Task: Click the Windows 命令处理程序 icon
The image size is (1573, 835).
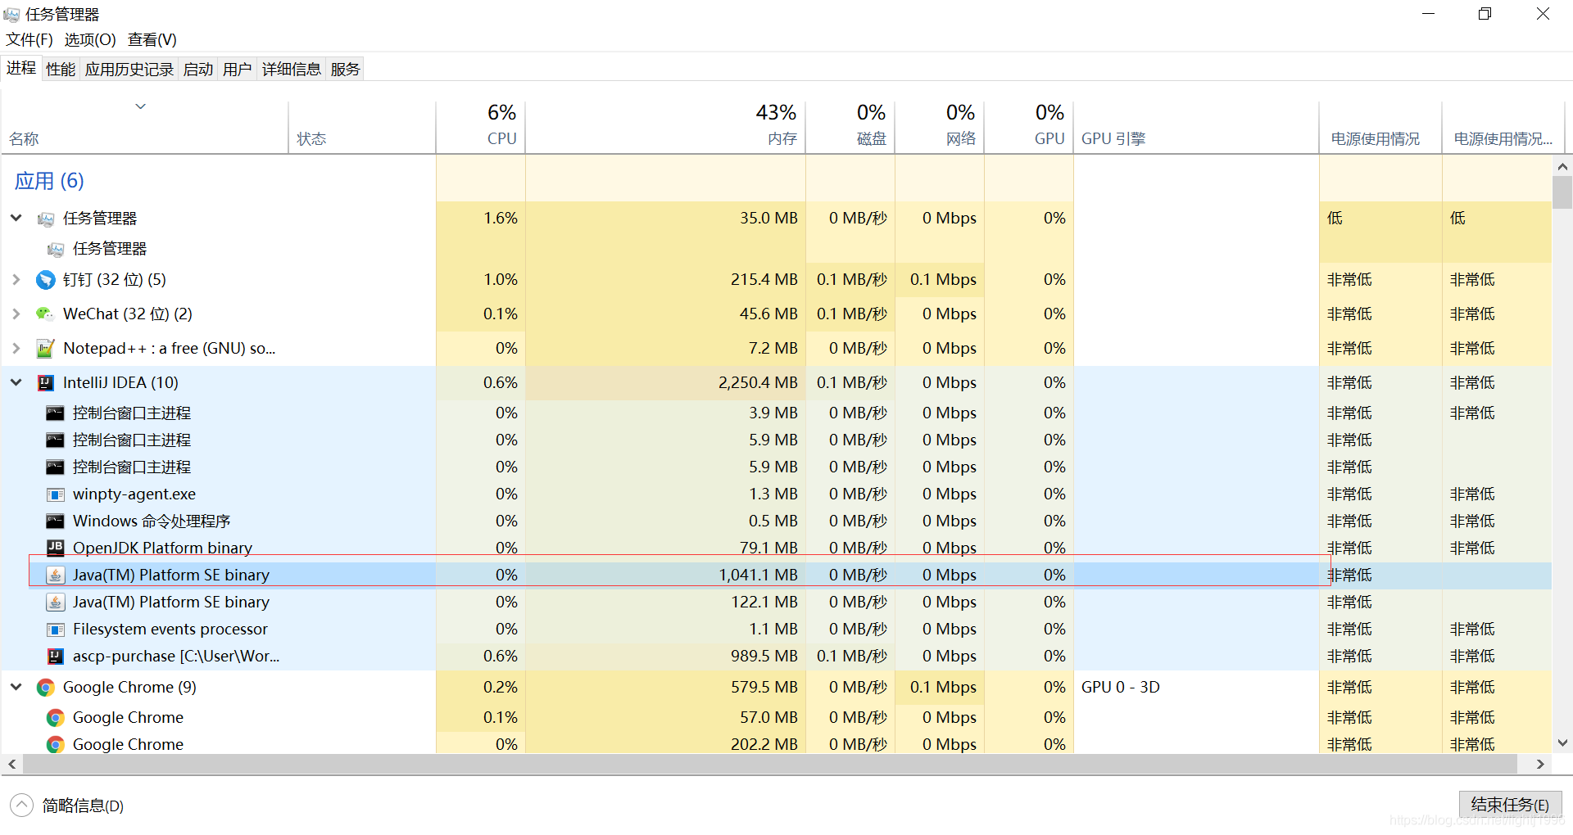Action: [x=55, y=521]
